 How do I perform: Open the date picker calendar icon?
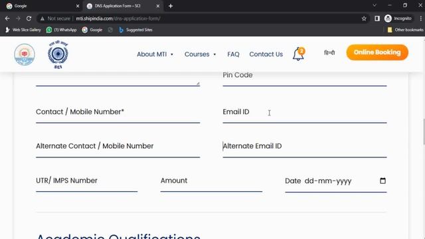click(382, 181)
